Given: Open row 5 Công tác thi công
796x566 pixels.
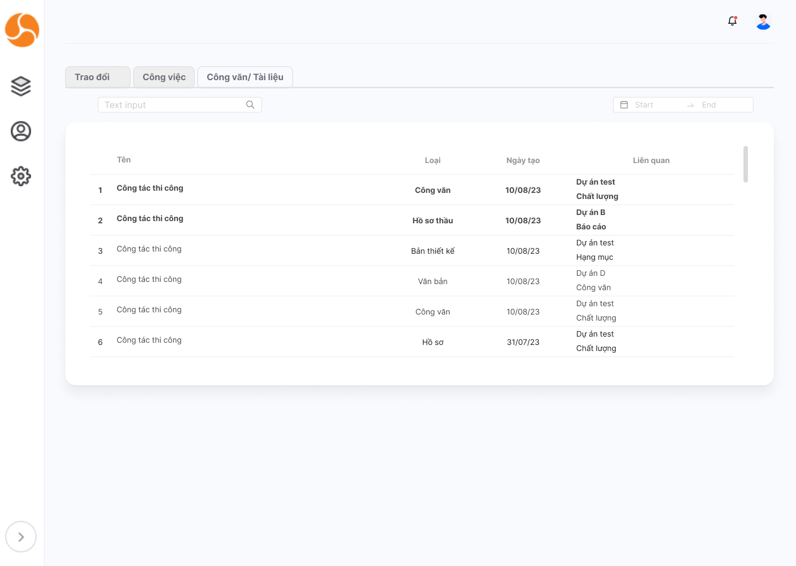Looking at the screenshot, I should (149, 310).
